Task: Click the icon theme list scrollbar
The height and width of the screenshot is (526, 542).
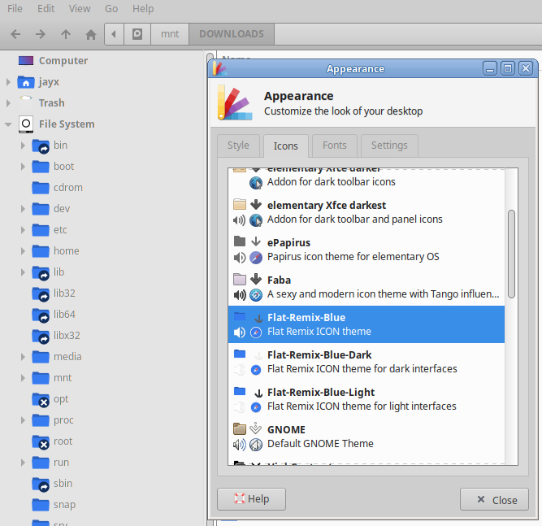Action: coord(511,254)
